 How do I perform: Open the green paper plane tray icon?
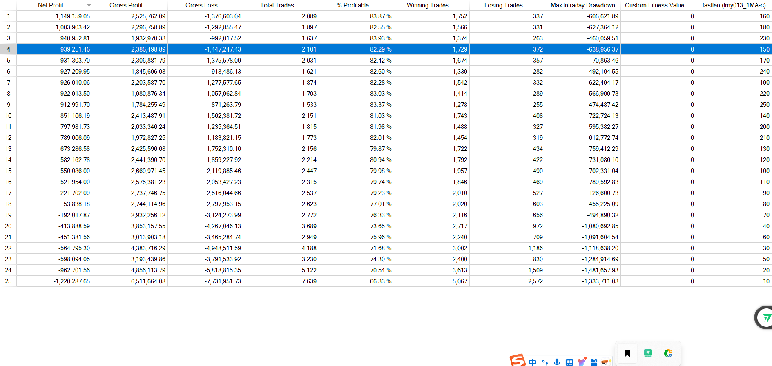(x=648, y=353)
